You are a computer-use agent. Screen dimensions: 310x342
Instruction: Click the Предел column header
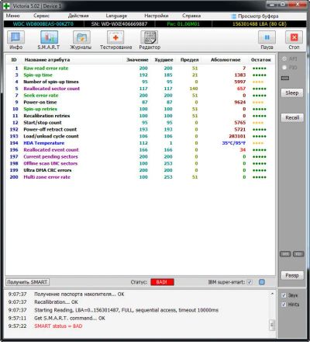[189, 60]
